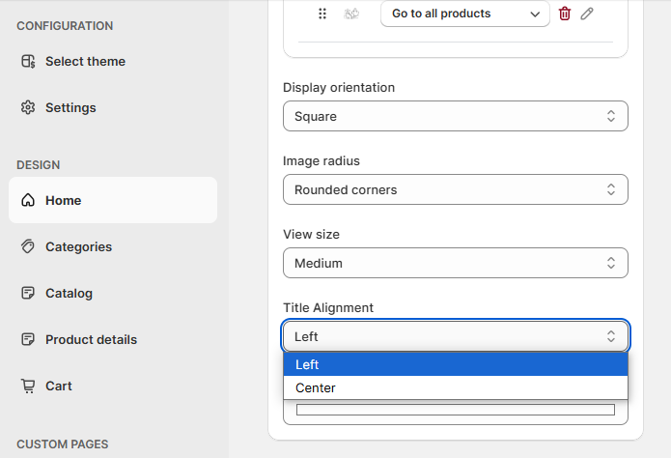Choose the Left option in the list
The height and width of the screenshot is (458, 671).
[456, 364]
